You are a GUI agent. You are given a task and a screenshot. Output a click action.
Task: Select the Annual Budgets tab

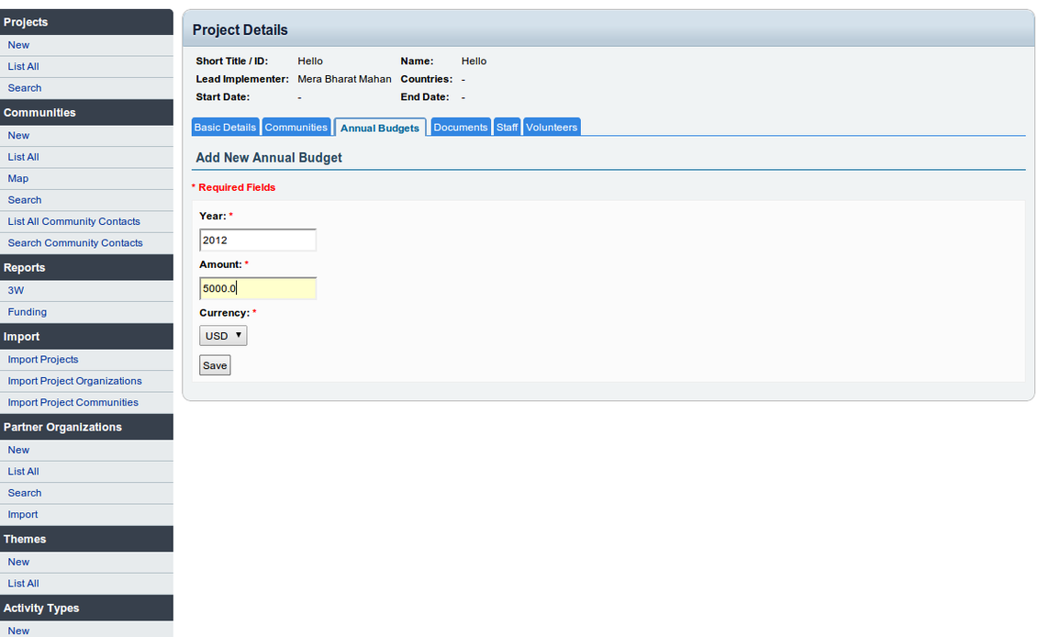coord(380,128)
